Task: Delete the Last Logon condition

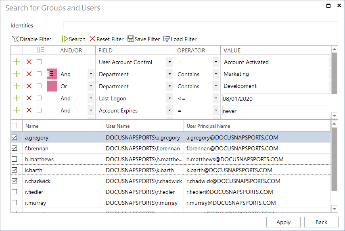Action: (x=29, y=98)
